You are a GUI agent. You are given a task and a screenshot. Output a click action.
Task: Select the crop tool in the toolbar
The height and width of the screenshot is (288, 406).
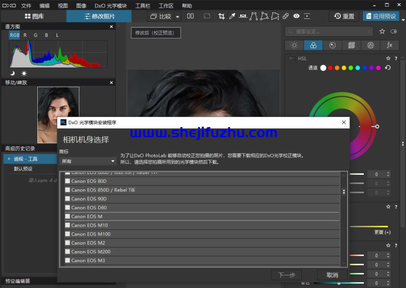221,16
